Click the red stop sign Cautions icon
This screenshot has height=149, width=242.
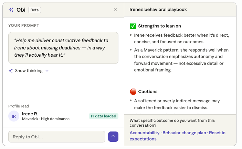point(133,92)
